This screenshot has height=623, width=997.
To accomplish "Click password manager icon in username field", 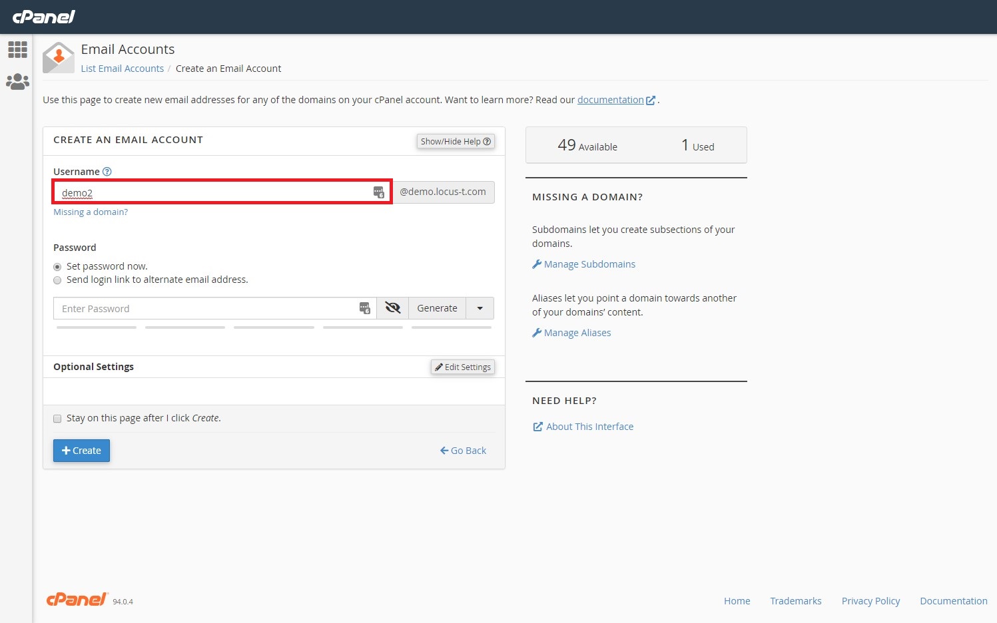I will tap(378, 192).
